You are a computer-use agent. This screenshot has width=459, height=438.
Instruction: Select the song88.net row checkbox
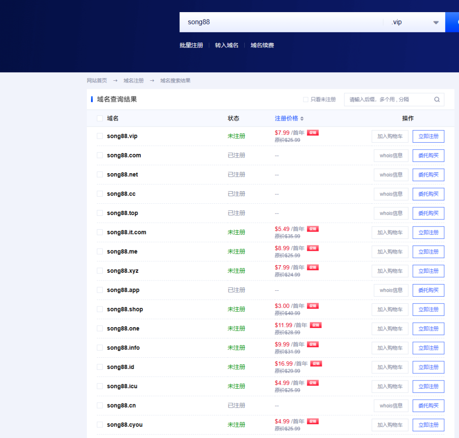(x=100, y=175)
